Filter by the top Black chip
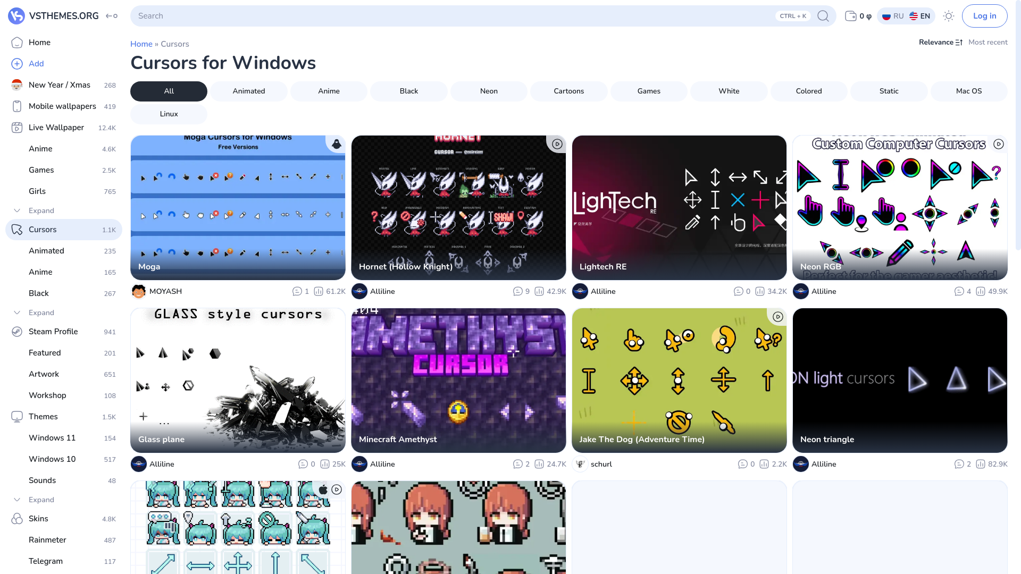This screenshot has height=574, width=1021. point(409,91)
